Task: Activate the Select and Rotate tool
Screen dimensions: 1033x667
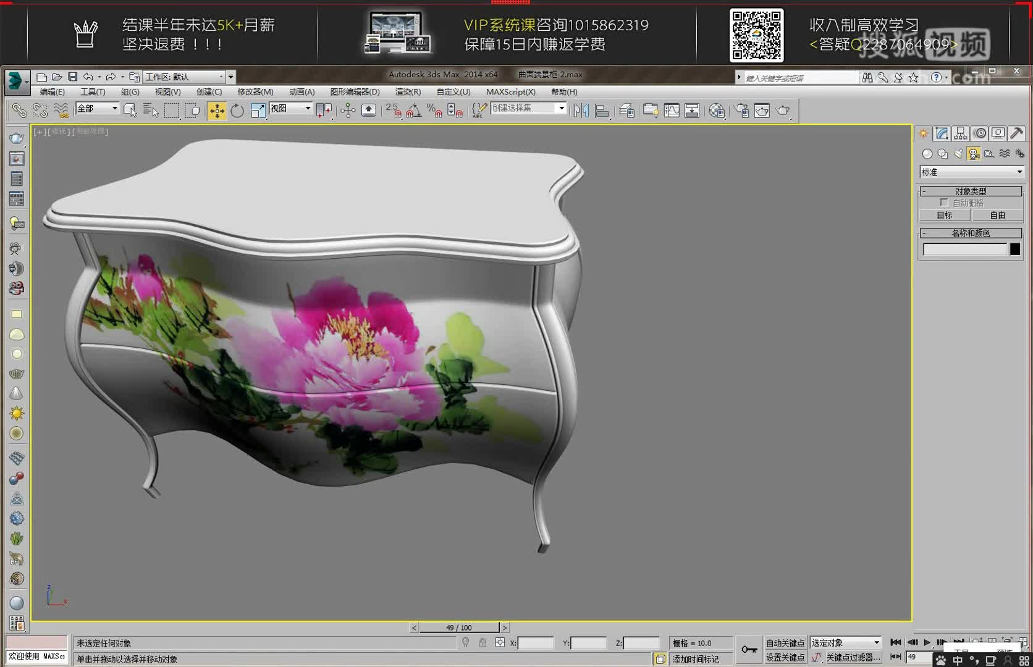Action: tap(238, 111)
